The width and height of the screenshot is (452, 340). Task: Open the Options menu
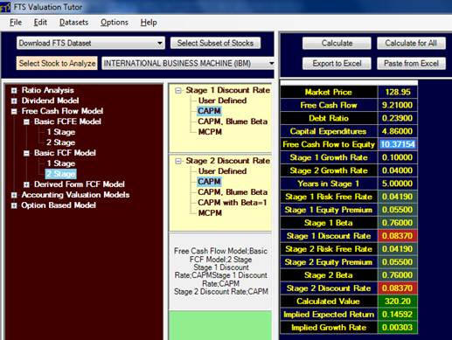point(115,22)
